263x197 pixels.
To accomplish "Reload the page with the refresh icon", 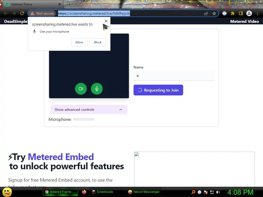I will click(22, 13).
